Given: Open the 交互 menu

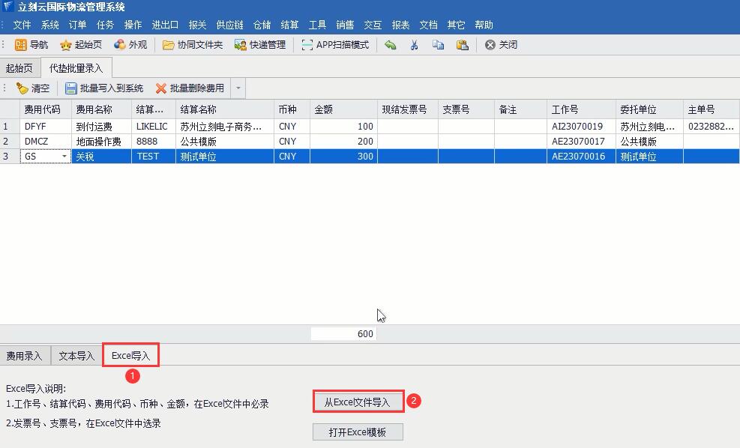Looking at the screenshot, I should point(373,25).
